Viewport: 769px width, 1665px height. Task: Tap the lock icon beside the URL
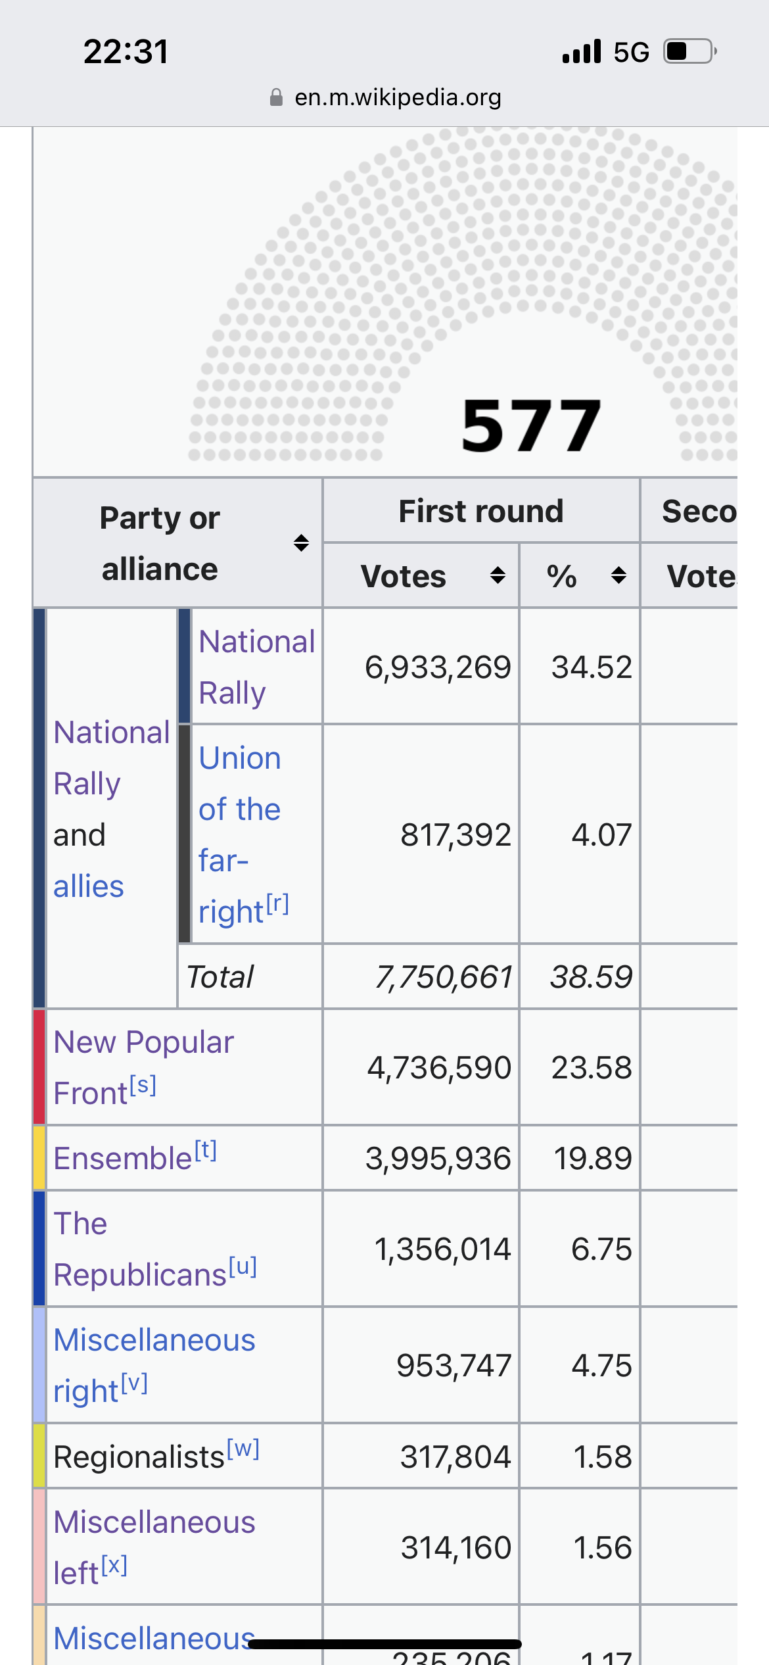coord(276,98)
